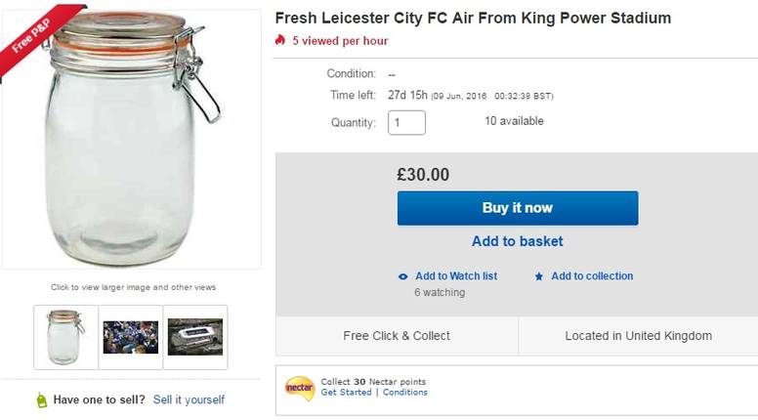Select the Located in United Kingdom section

(638, 336)
